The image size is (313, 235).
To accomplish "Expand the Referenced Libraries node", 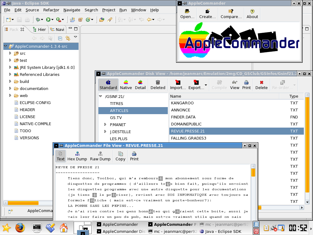I will [x=10, y=74].
